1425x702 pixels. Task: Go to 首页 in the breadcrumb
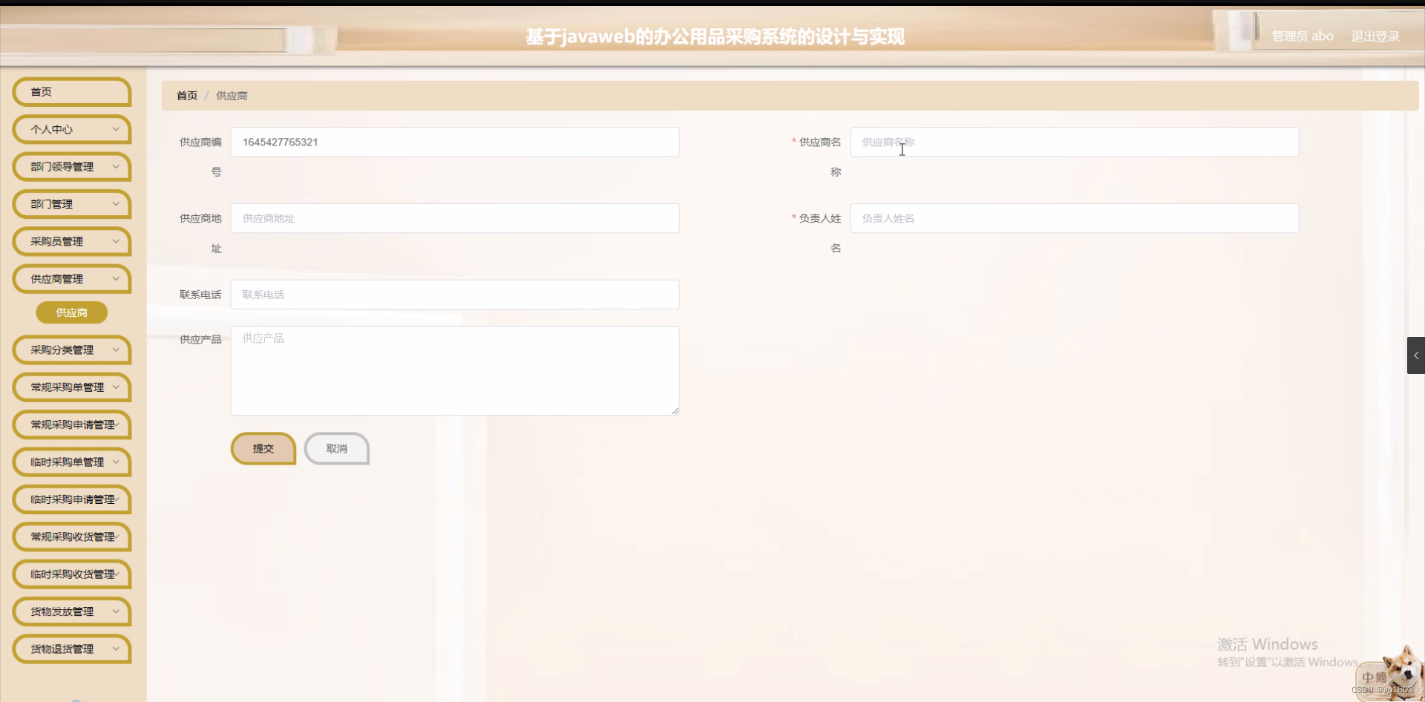pos(187,96)
